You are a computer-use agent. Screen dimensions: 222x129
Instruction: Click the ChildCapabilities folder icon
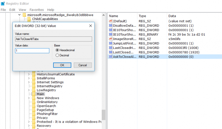tap(29, 19)
